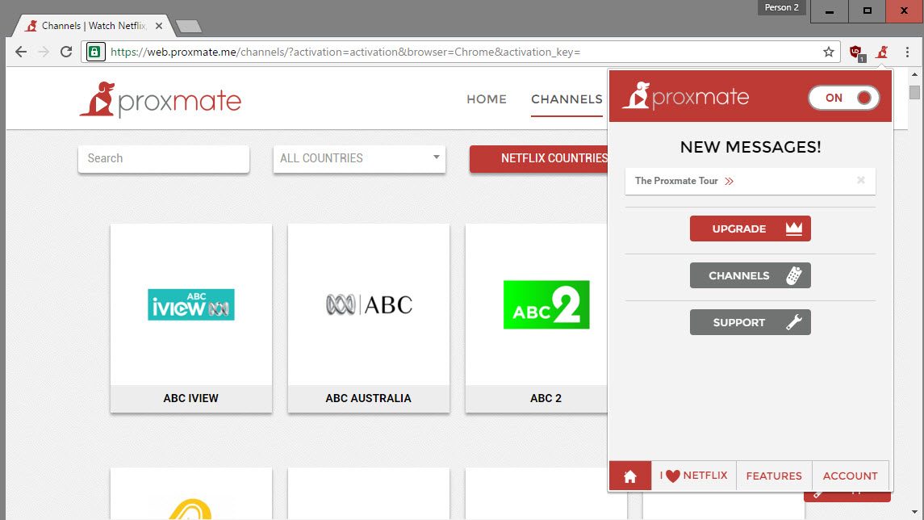Turn off the Proxmate ON switch
Screen dimensions: 924x520
pos(844,98)
